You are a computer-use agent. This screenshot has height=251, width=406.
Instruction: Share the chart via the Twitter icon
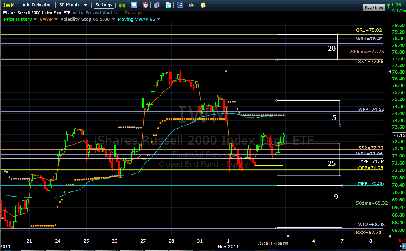(x=168, y=5)
